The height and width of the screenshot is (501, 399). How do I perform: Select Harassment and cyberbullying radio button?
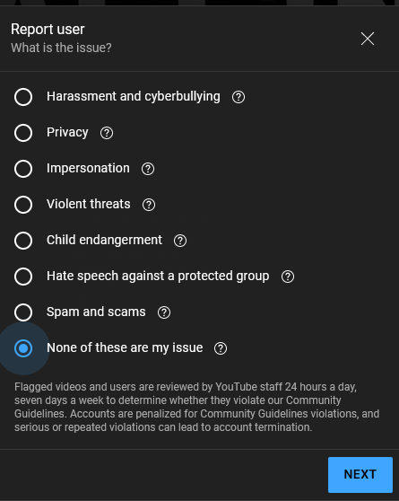coord(23,97)
